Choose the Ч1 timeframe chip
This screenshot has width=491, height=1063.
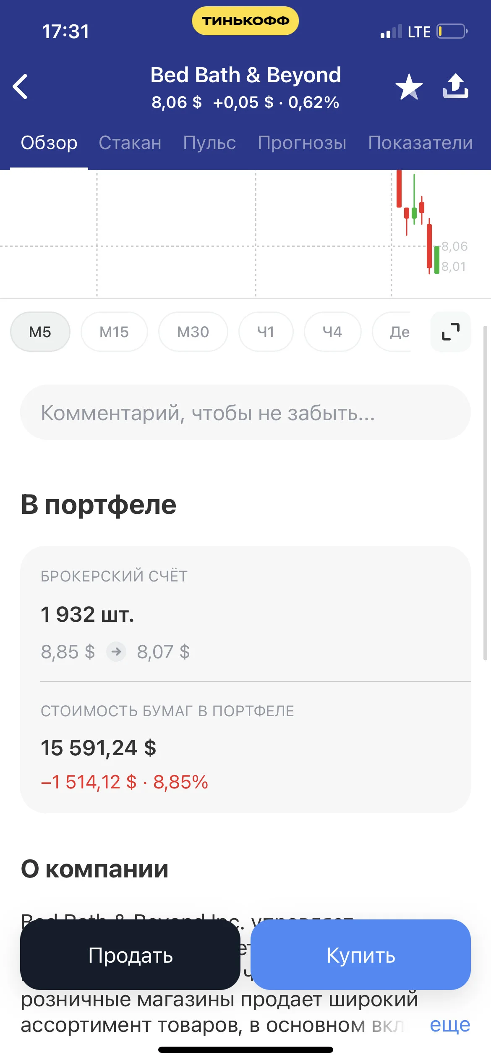tap(266, 332)
